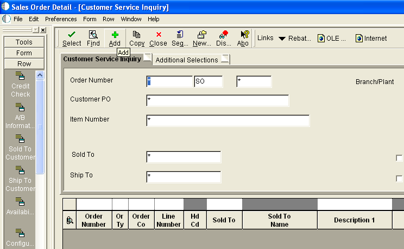Tick the checkbox beside Ship To row
Viewport: 404px width, 249px height.
coord(399,178)
